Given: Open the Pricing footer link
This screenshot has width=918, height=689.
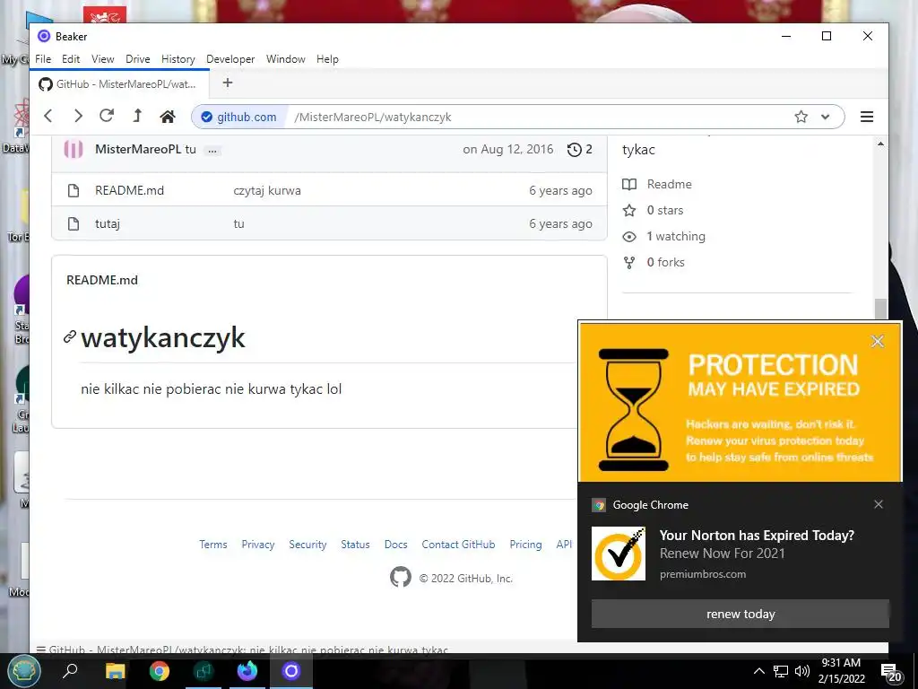Looking at the screenshot, I should (525, 545).
